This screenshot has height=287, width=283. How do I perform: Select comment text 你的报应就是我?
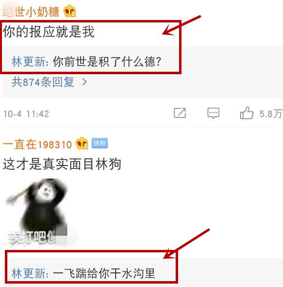click(x=49, y=32)
